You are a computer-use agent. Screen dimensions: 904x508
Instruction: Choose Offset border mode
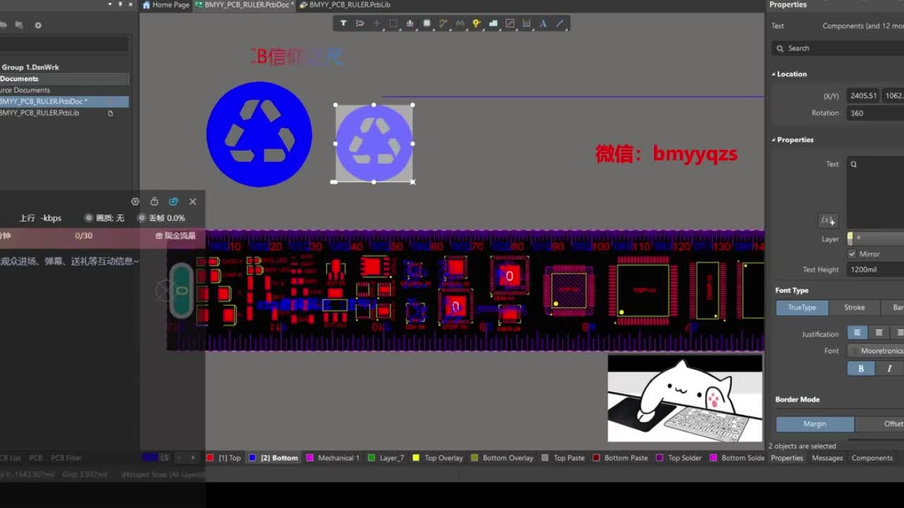click(x=880, y=424)
